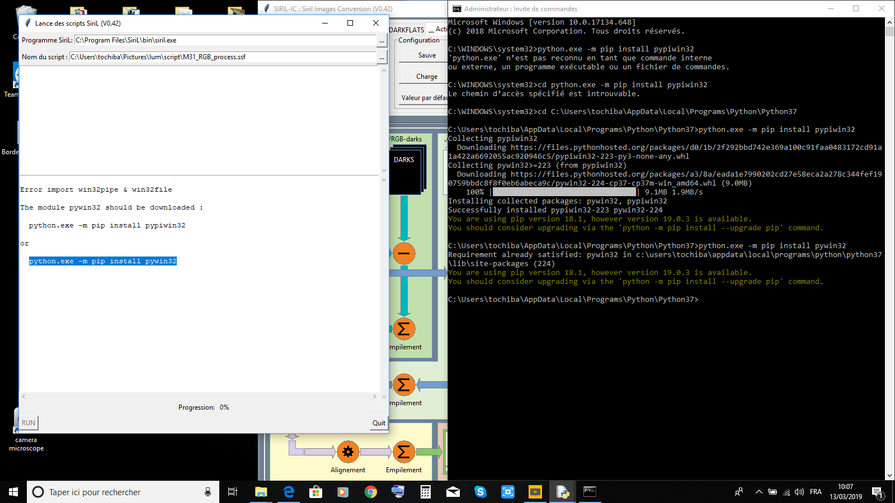Viewport: 895px width, 503px height.
Task: Open the Action Center notifications icon
Action: 877,492
